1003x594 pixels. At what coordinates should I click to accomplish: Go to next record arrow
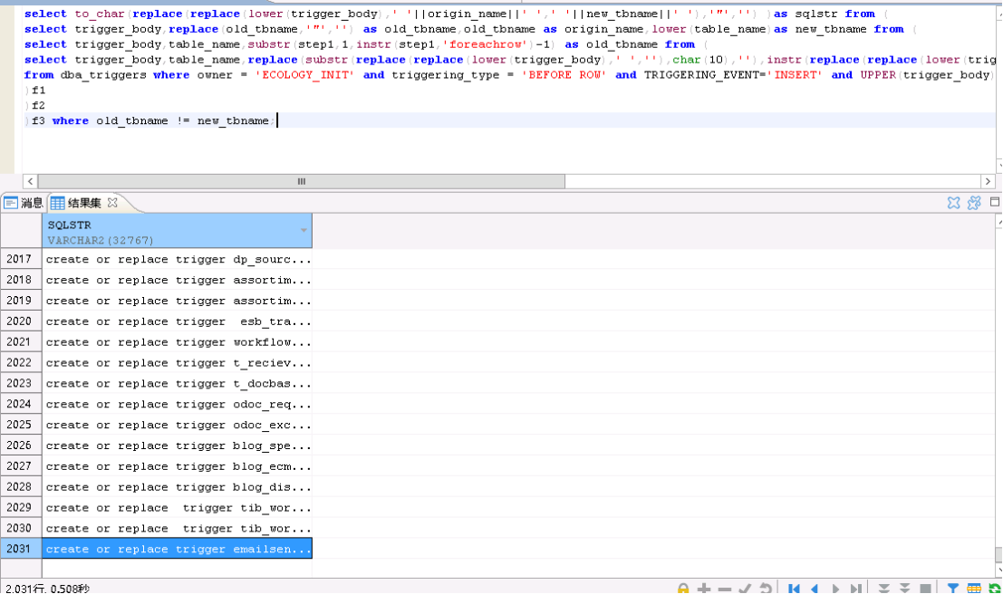click(835, 589)
